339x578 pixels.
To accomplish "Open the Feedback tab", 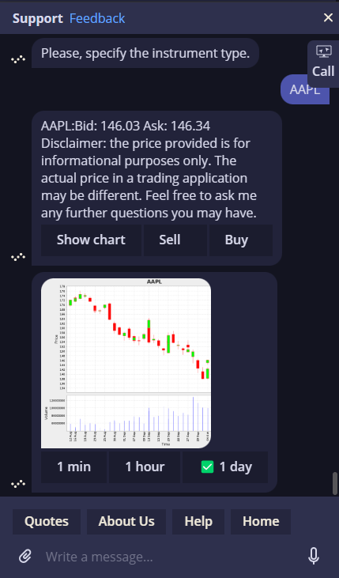I will [97, 18].
